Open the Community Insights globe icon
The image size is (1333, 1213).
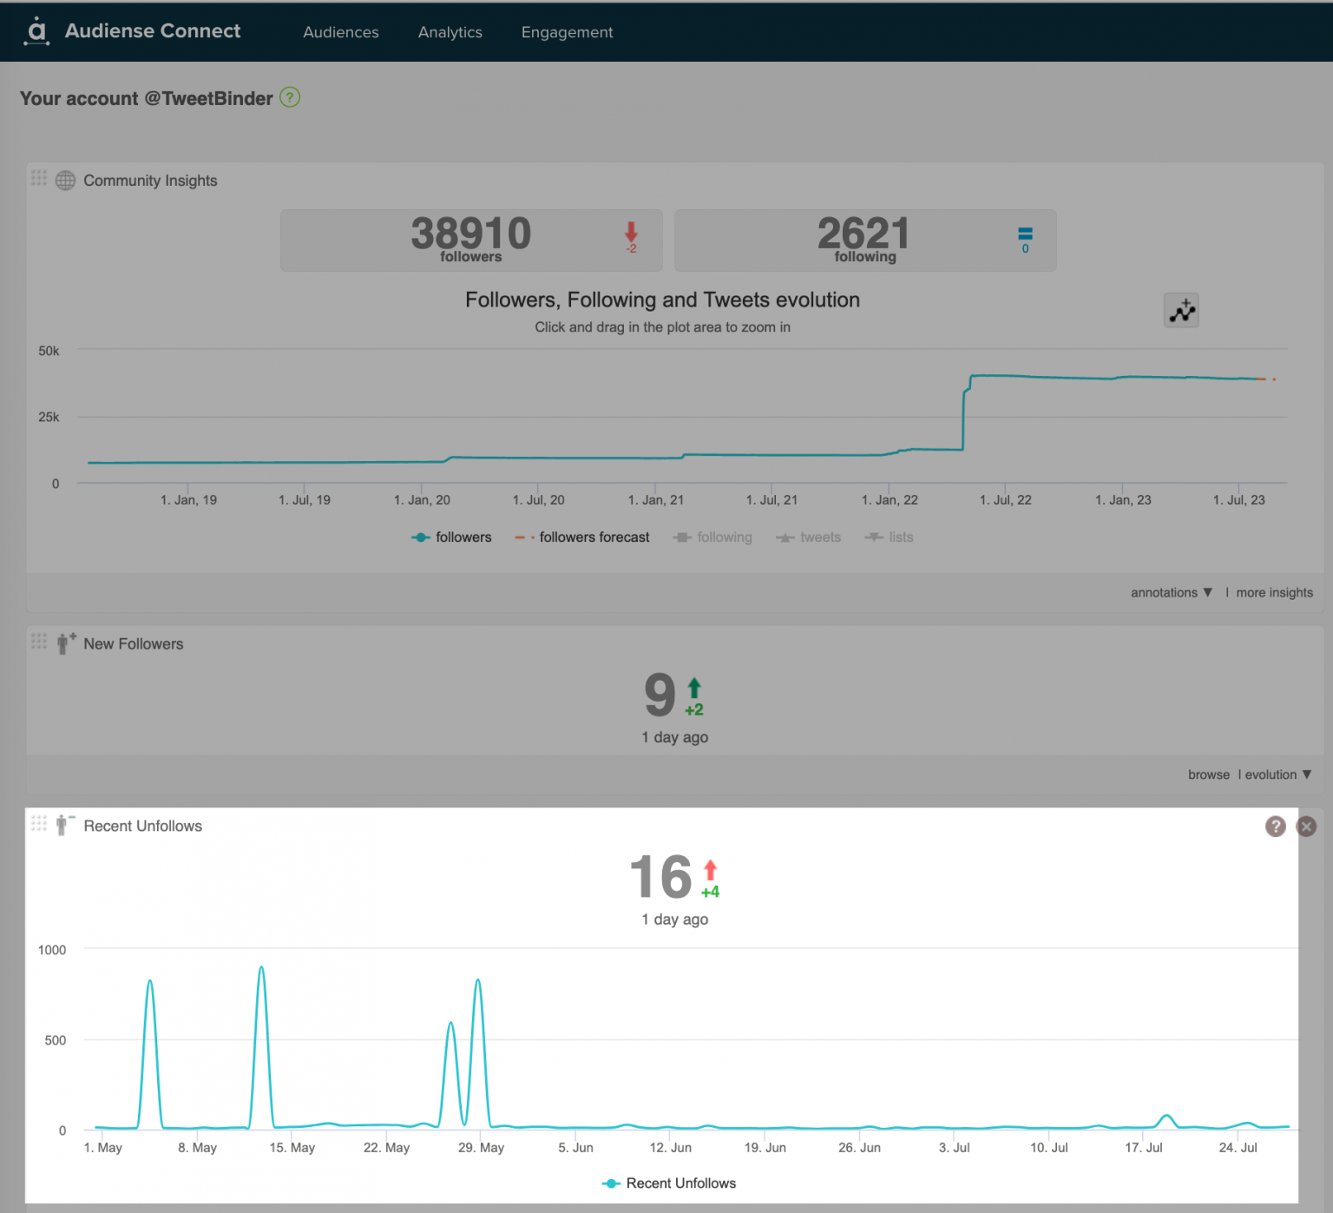66,181
